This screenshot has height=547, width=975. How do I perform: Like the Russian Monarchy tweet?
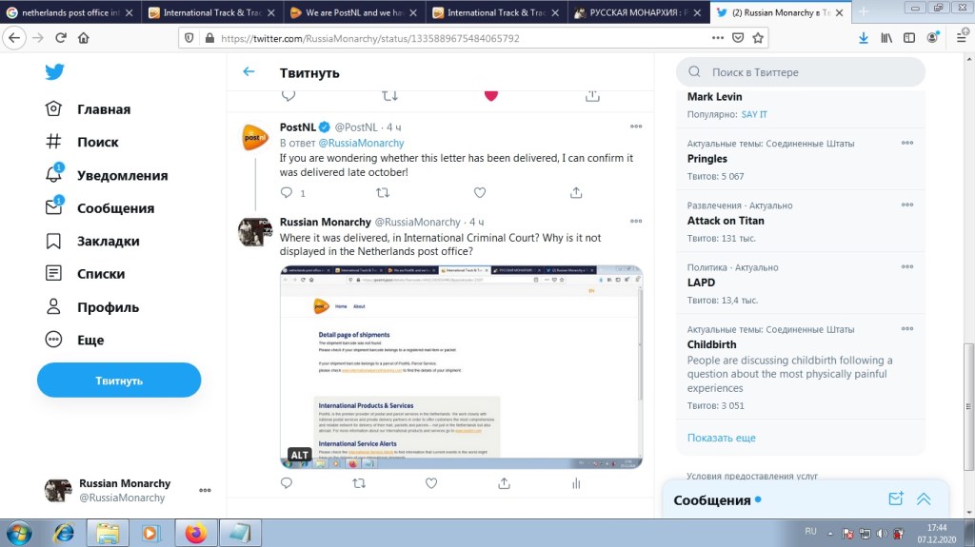tap(431, 483)
